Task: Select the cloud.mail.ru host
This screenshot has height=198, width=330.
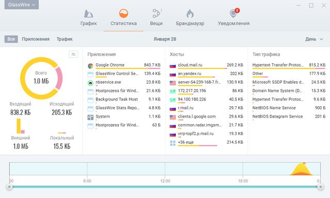Action: pyautogui.click(x=206, y=65)
